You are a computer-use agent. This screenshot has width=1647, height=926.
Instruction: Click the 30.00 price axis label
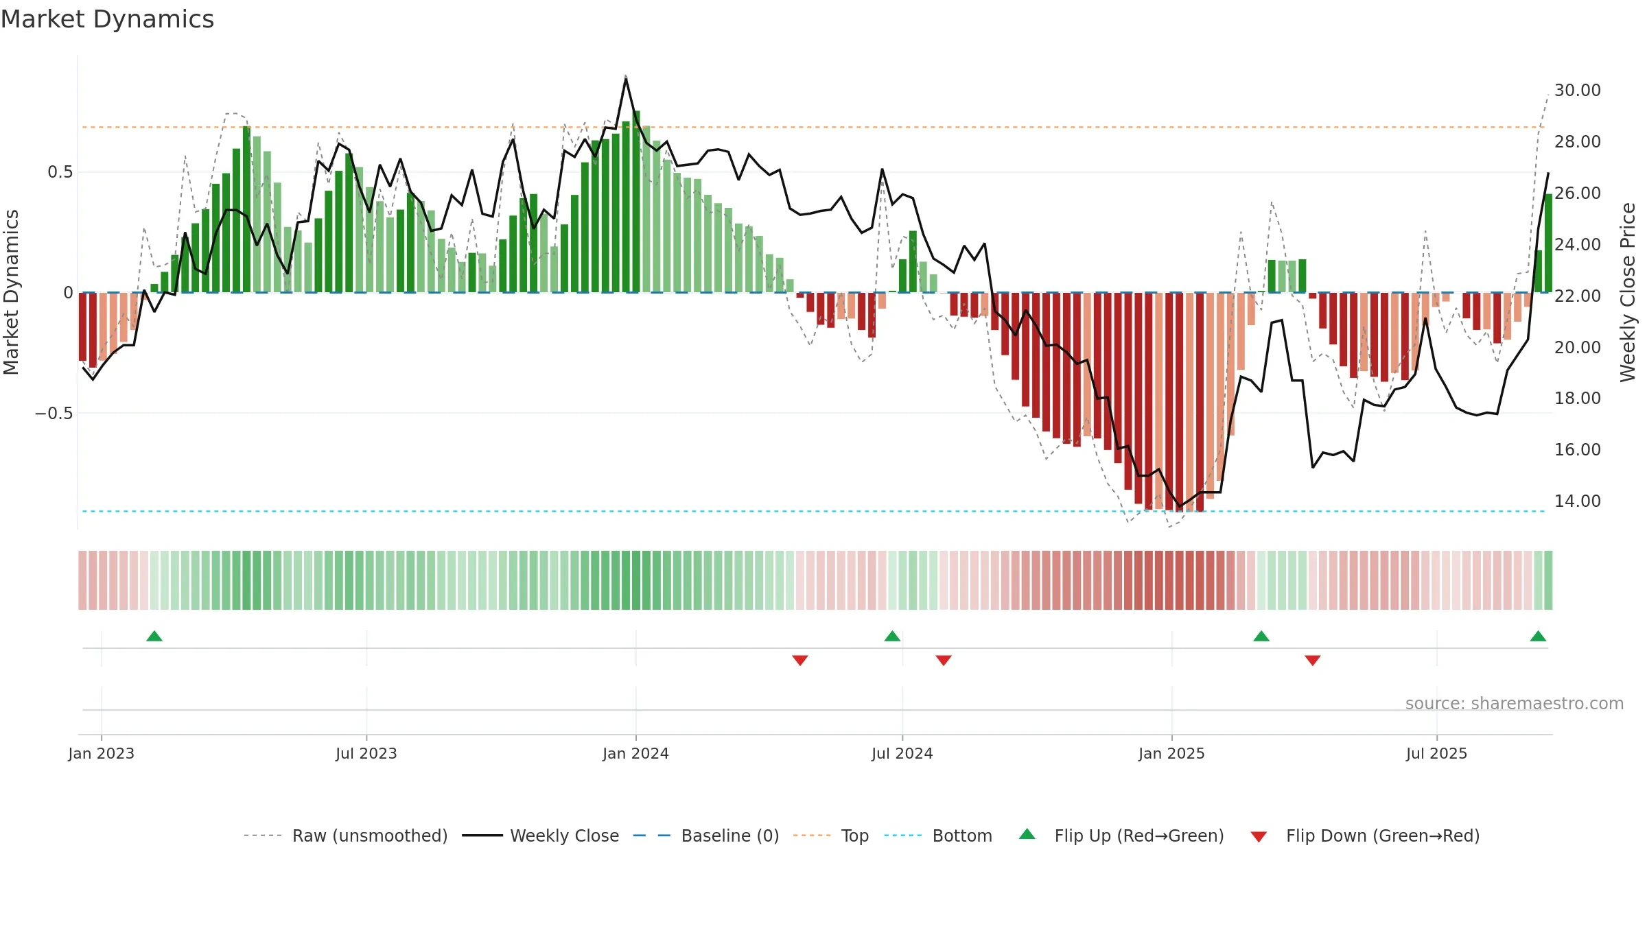[x=1578, y=91]
